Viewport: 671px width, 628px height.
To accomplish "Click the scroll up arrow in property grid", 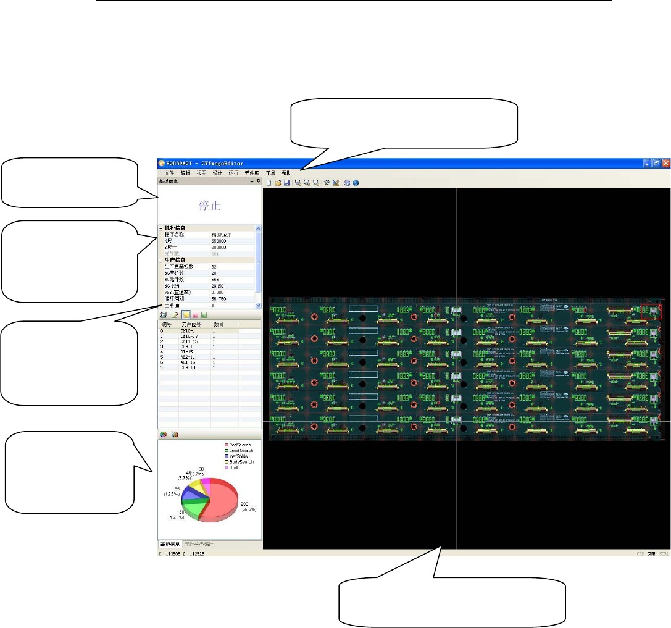I will (258, 228).
